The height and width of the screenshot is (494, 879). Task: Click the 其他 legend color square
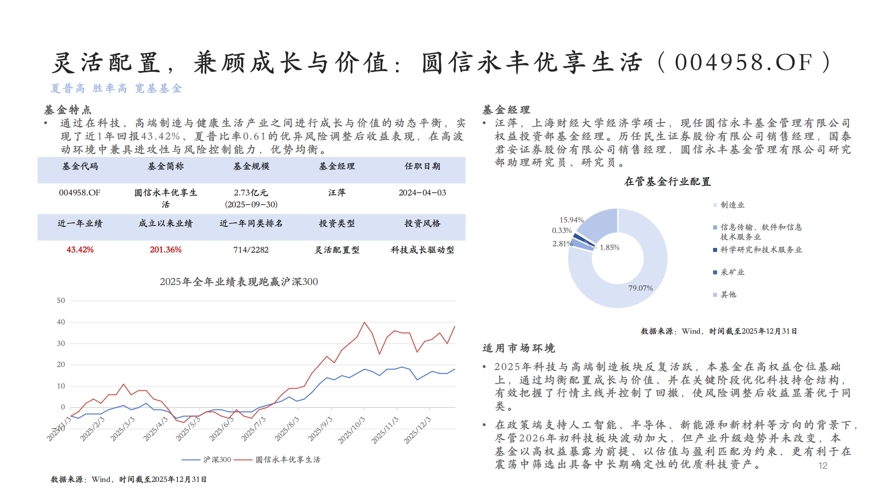[715, 295]
